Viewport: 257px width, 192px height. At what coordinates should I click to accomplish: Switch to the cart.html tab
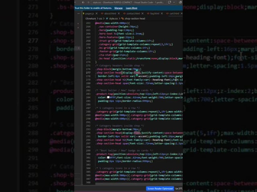tap(174, 13)
